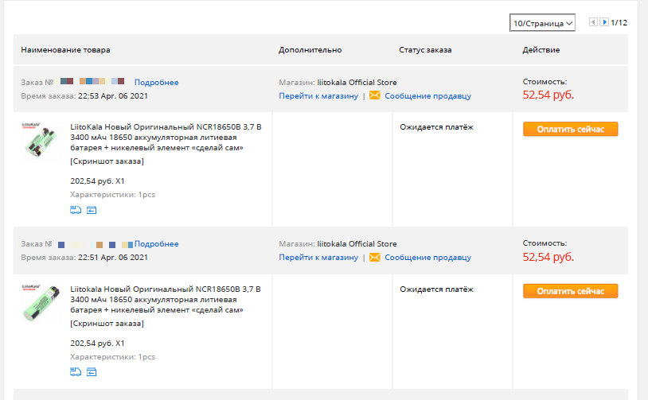Click Перейти к магазину for second order
Viewport: 648px width, 400px height.
[x=318, y=258]
